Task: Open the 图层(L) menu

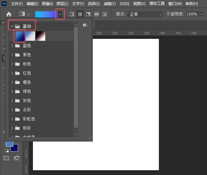Action: pos(62,3)
